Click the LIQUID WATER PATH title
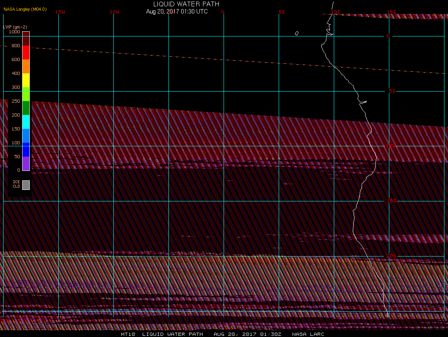The image size is (448, 337). tap(186, 4)
